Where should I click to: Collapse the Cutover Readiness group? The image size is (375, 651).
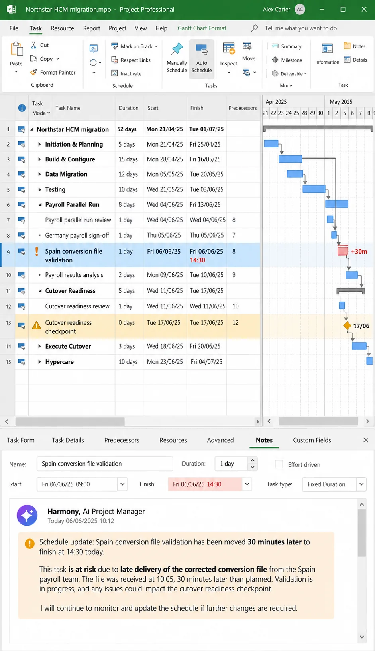tap(40, 291)
